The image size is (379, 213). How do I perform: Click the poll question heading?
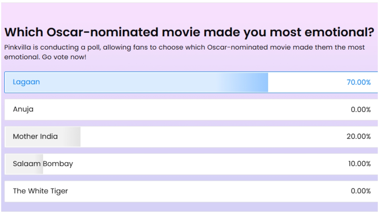(x=189, y=32)
